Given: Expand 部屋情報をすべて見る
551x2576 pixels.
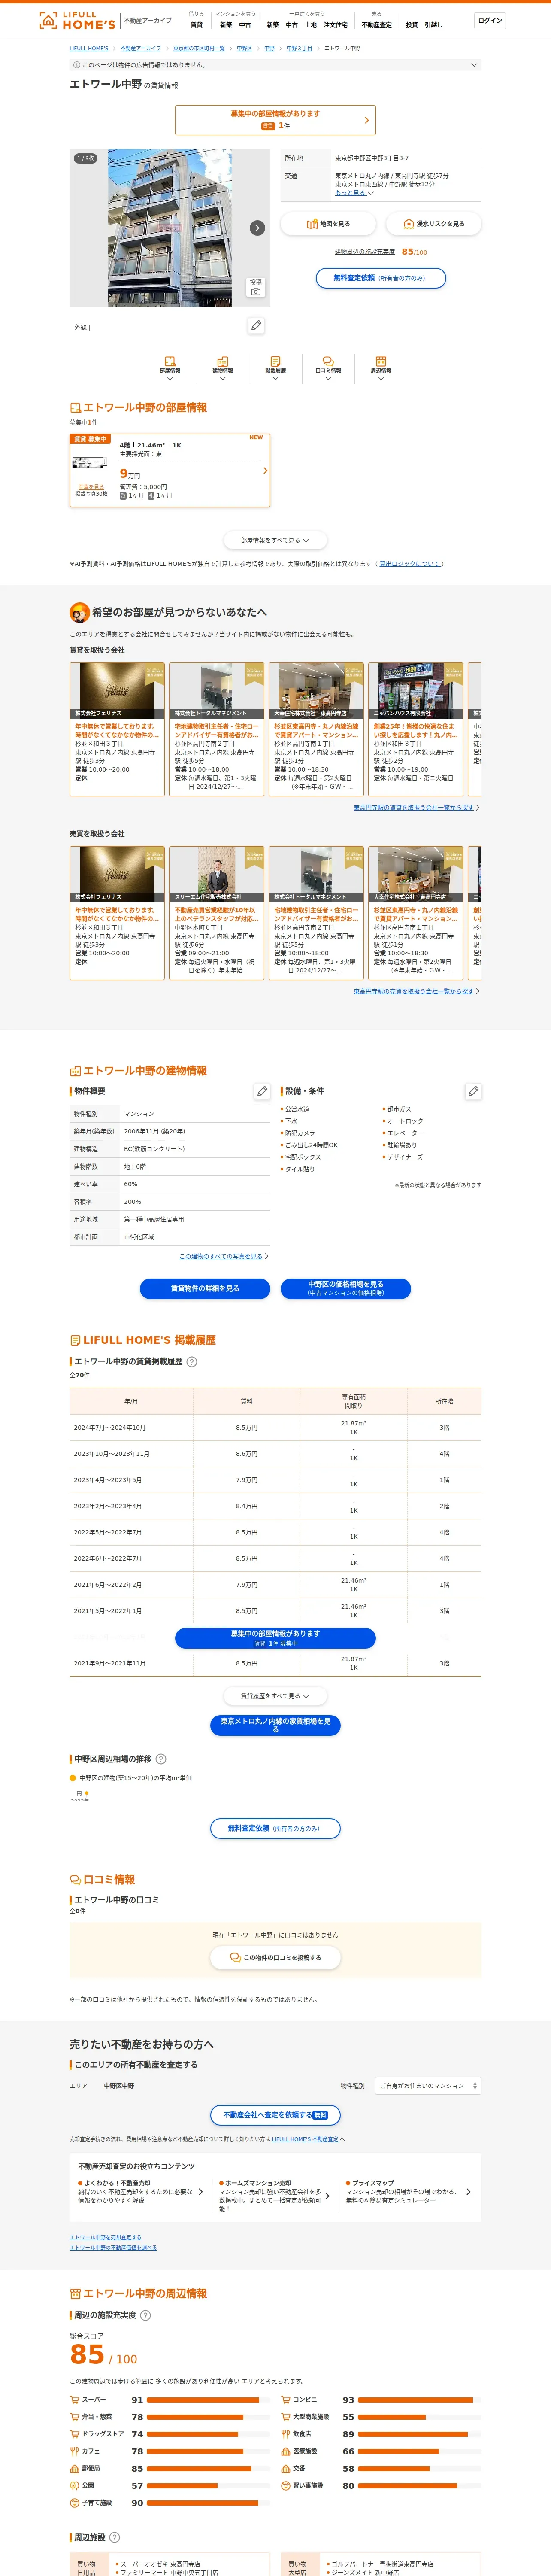Looking at the screenshot, I should pos(275,540).
